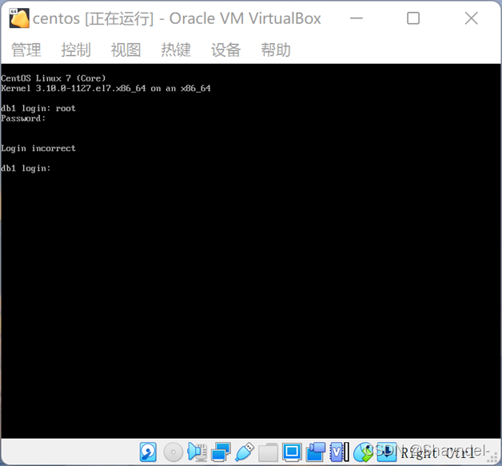Screen dimensions: 502x466
Task: Open the 管理 menu
Action: 26,50
